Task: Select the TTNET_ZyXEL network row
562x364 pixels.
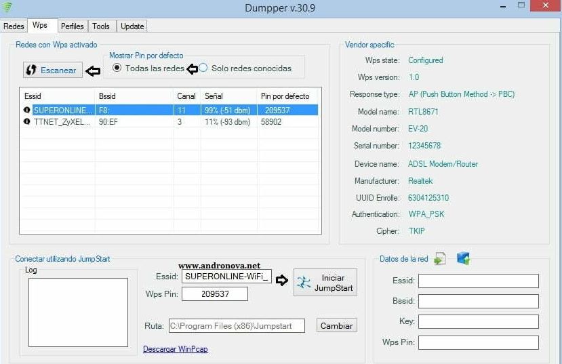Action: (x=169, y=121)
